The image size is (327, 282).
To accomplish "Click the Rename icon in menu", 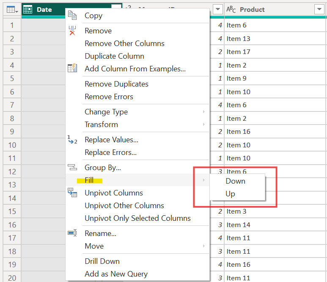I will pyautogui.click(x=72, y=233).
